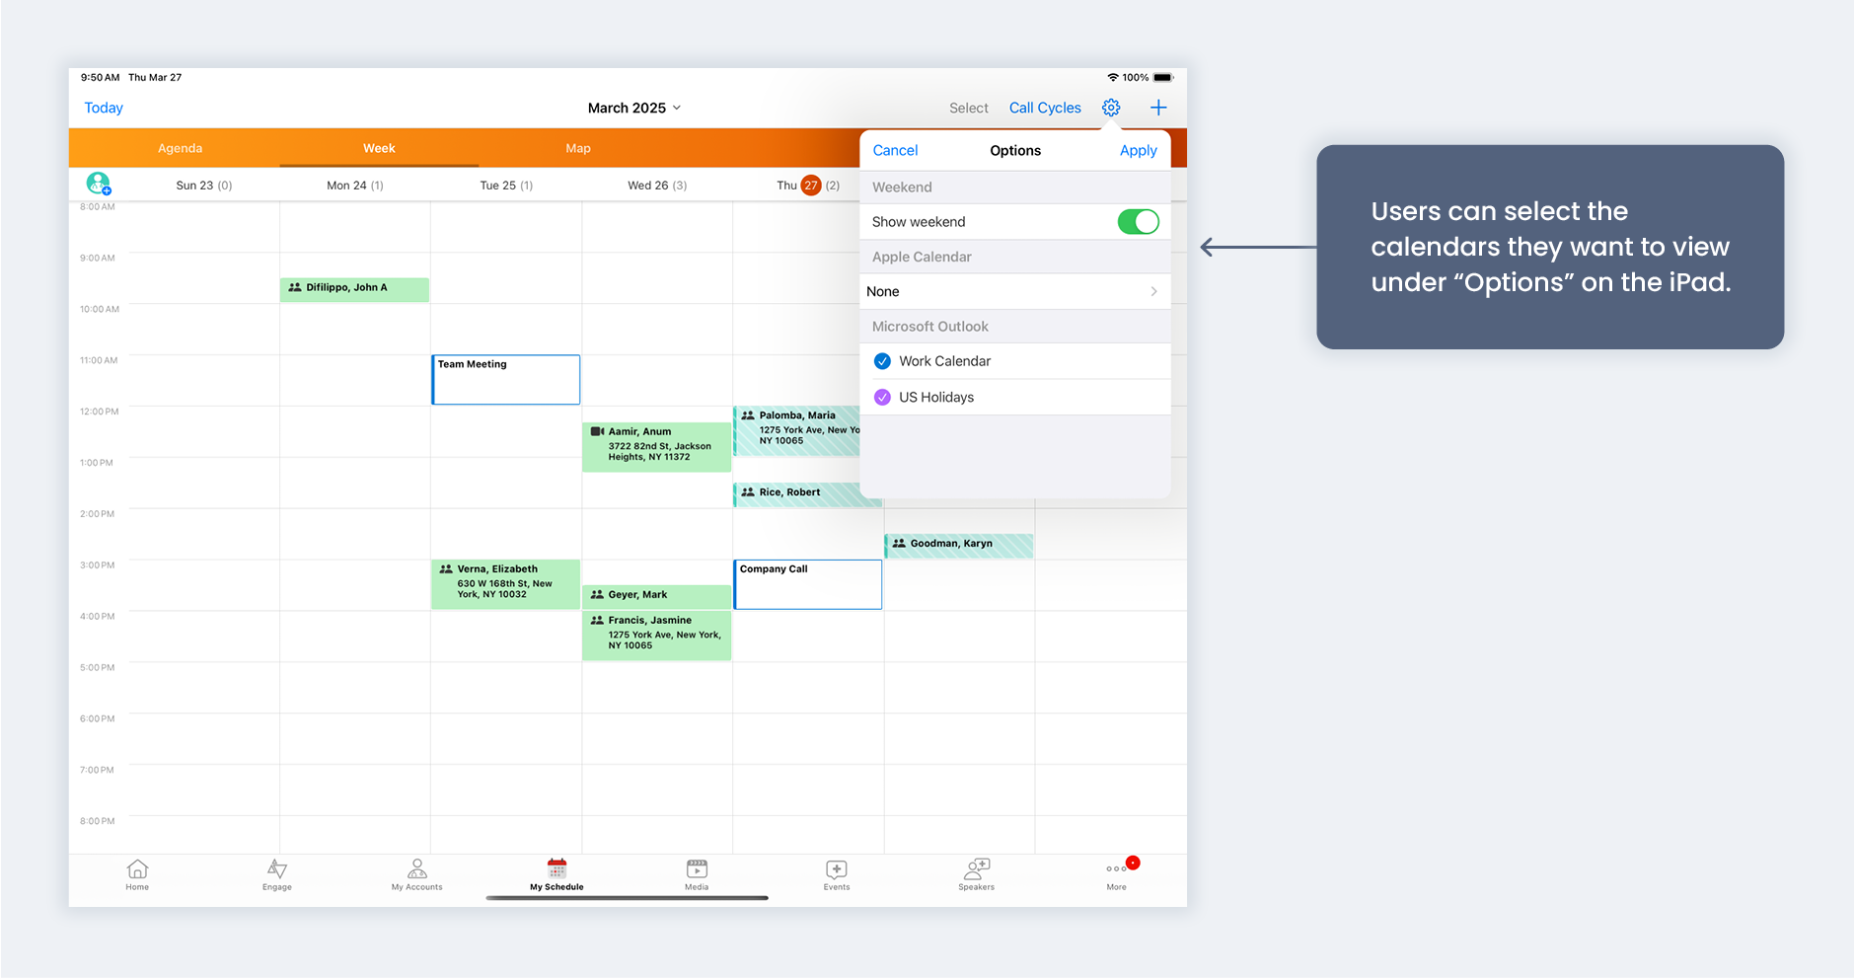This screenshot has height=978, width=1855.
Task: Uncheck the US Holidays checkbox
Action: [883, 398]
